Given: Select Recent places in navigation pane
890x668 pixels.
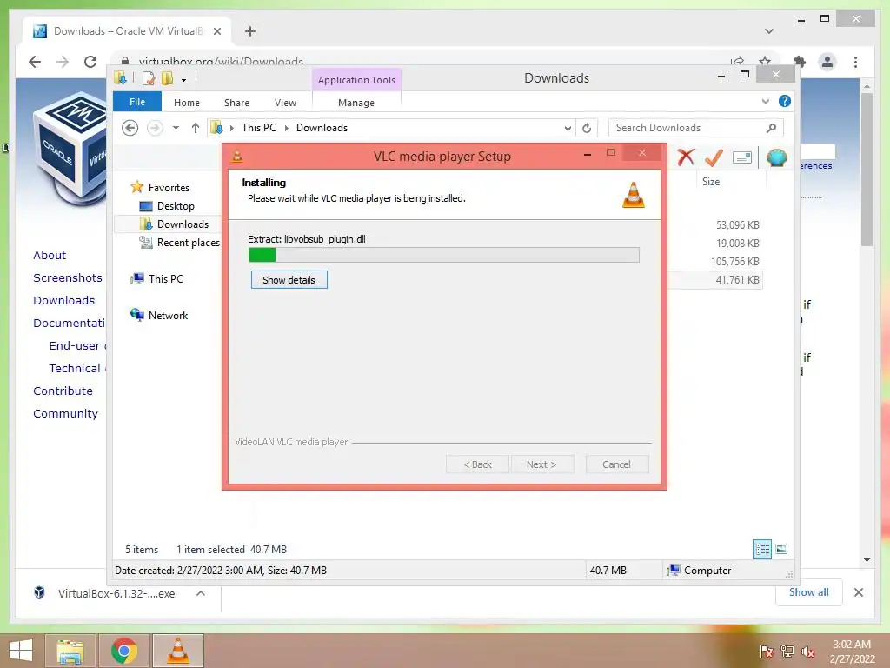Looking at the screenshot, I should 188,243.
